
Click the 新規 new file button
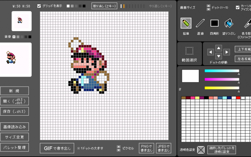click(14, 91)
